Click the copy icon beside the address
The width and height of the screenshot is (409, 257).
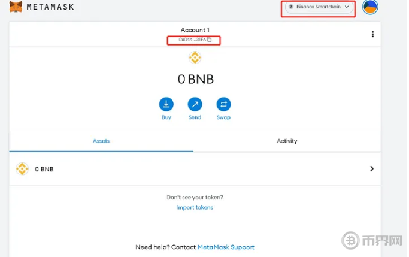209,40
